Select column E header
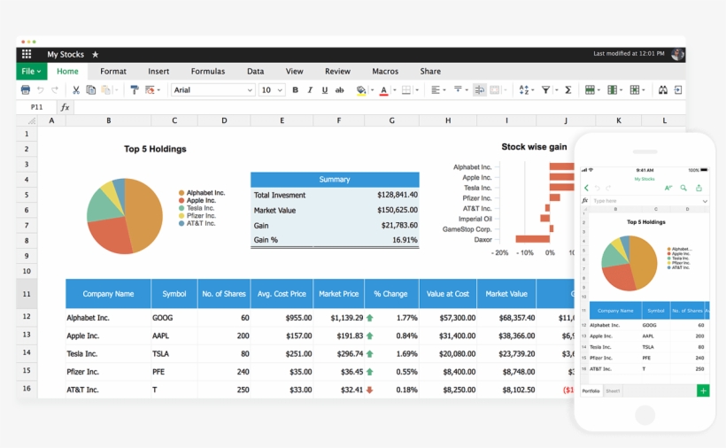 pos(282,120)
